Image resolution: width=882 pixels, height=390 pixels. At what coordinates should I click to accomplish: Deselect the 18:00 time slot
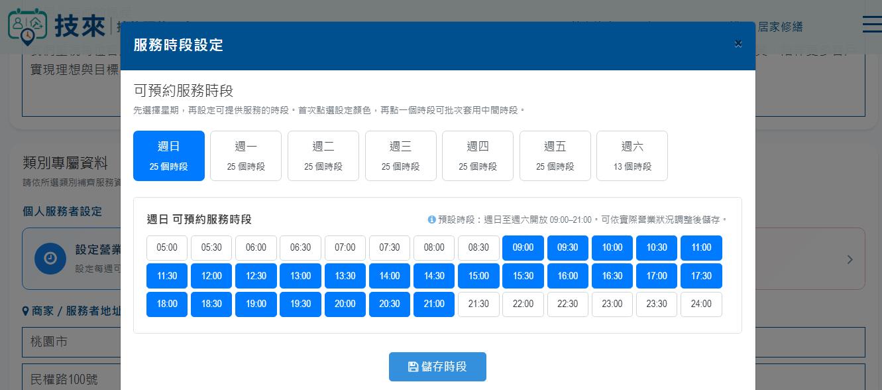[167, 304]
